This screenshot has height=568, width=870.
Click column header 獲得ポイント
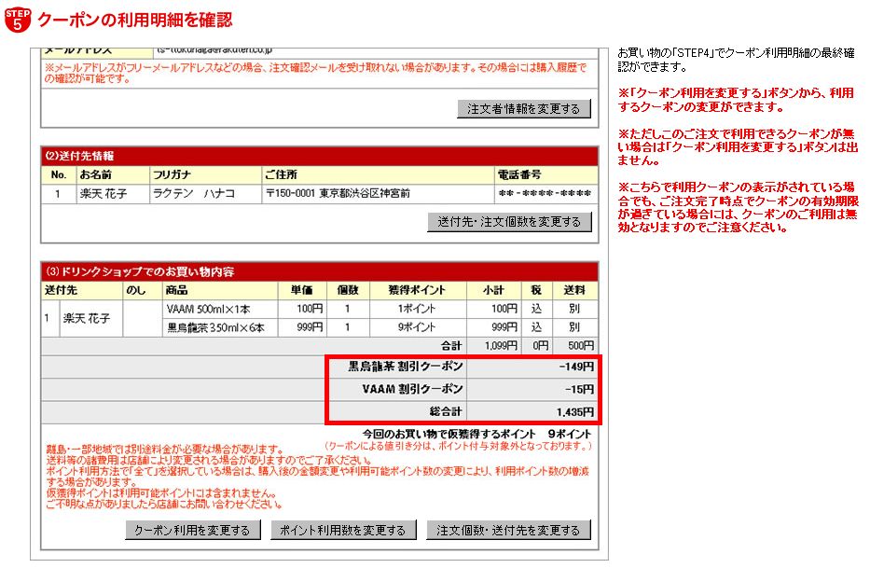tap(417, 290)
